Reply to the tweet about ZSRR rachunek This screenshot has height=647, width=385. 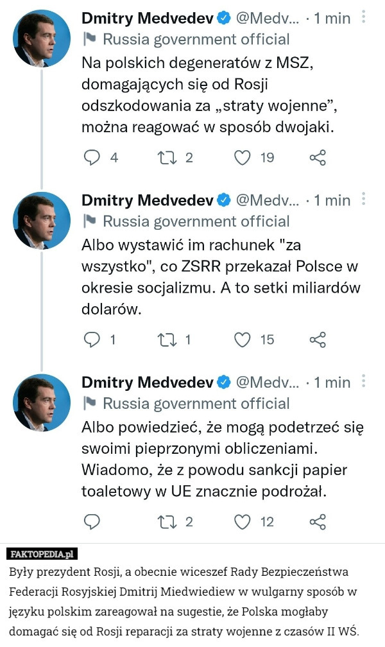pyautogui.click(x=92, y=340)
